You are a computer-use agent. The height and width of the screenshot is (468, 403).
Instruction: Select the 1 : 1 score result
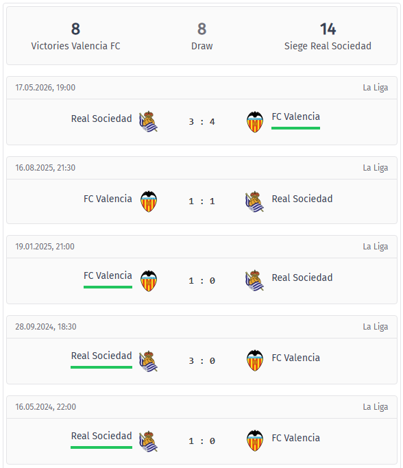click(x=201, y=201)
